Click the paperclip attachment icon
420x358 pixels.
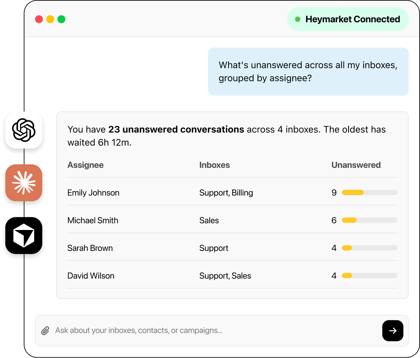click(45, 331)
